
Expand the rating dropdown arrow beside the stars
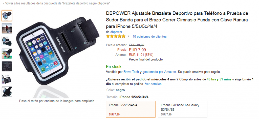(128, 36)
